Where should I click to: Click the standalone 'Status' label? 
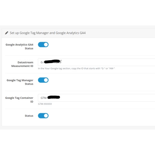tap(29, 116)
